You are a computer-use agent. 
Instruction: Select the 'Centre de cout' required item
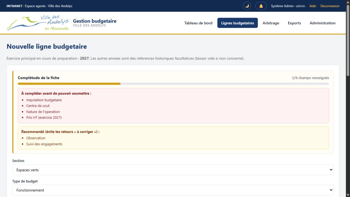click(38, 106)
